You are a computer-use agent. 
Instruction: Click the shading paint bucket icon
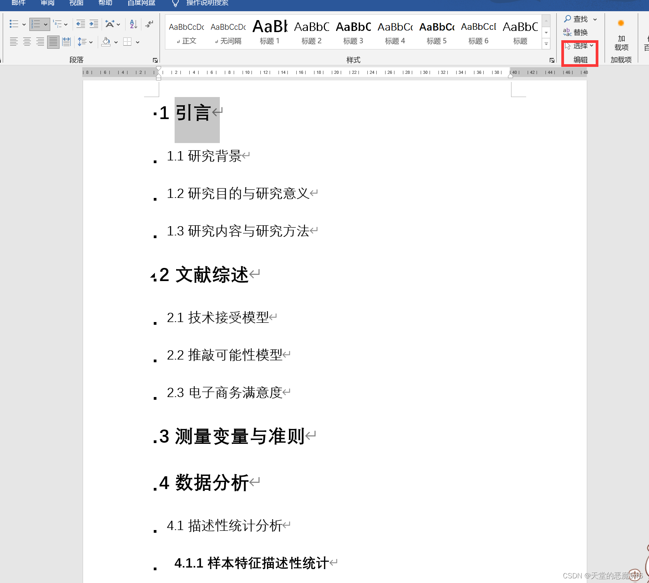pyautogui.click(x=106, y=42)
